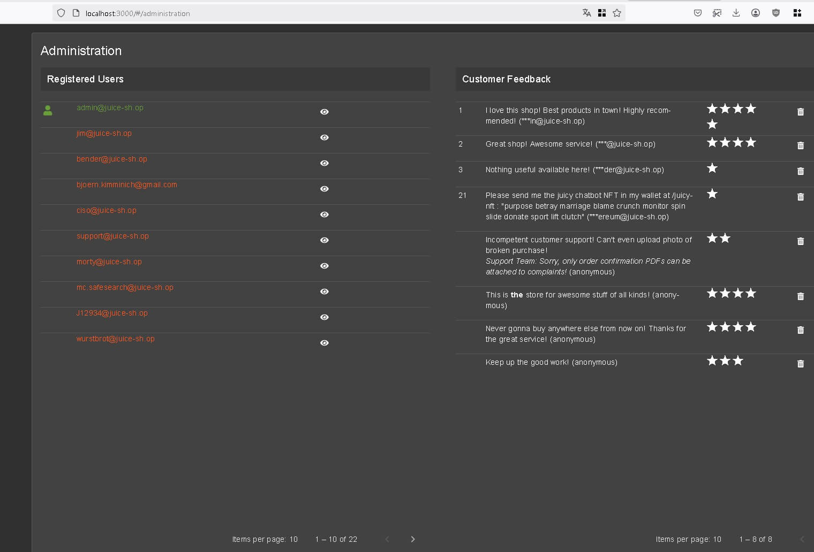Select mc.safesearch@juice-sh.op email
Image resolution: width=814 pixels, height=552 pixels.
(125, 287)
